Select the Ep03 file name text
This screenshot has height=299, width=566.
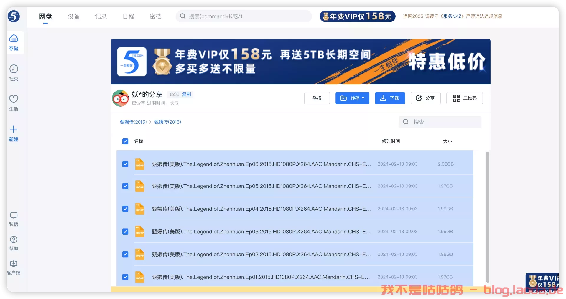pos(261,231)
